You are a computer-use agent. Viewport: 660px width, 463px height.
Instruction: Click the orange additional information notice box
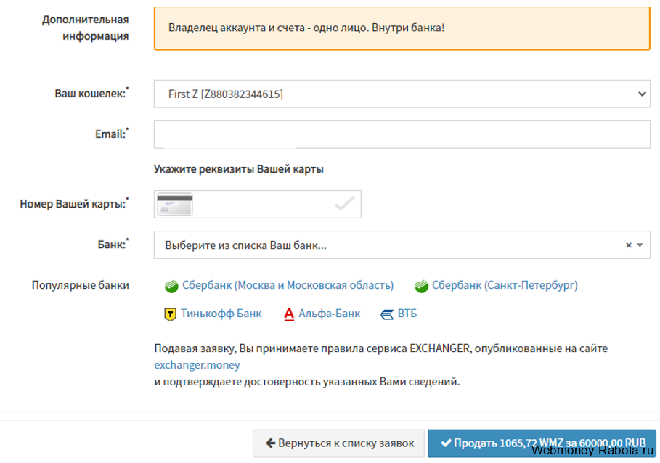[x=402, y=28]
